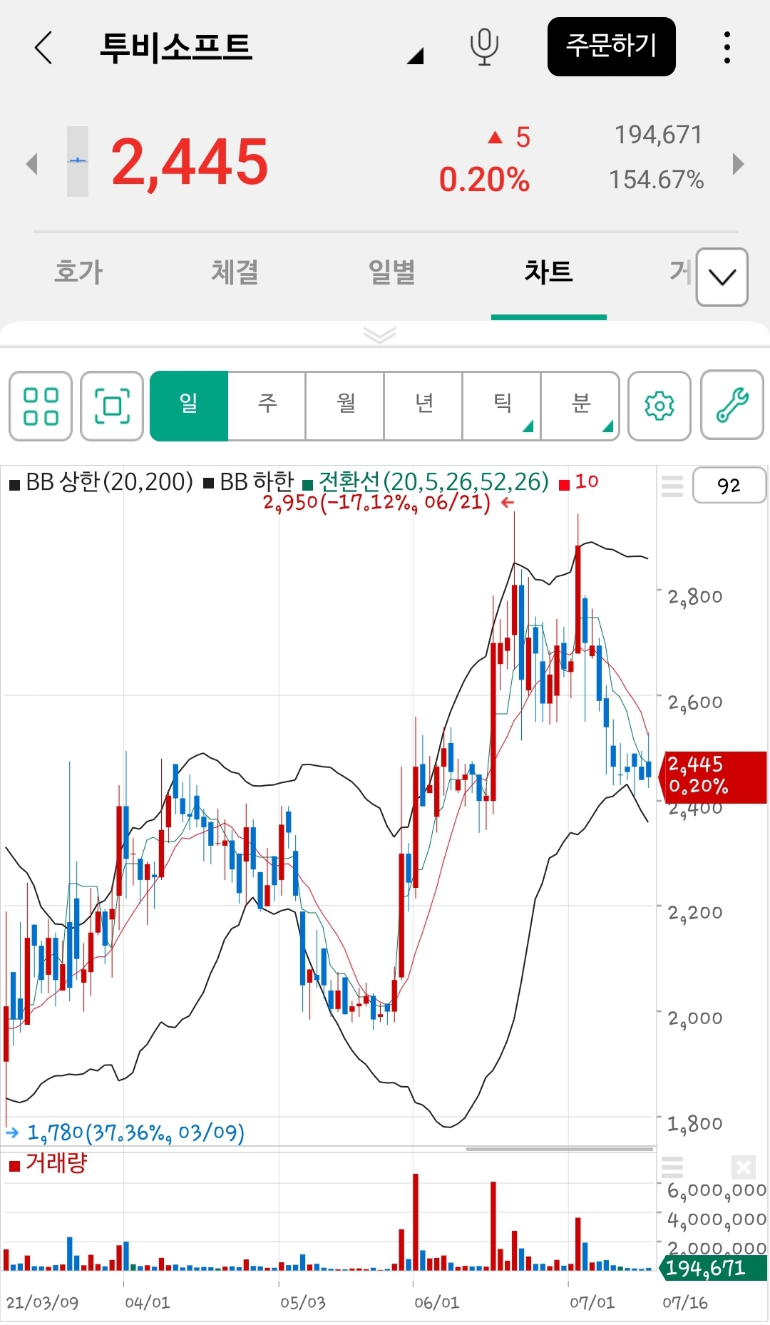Screen dimensions: 770x1325
Task: Tap the 거래량 volume legend label
Action: pos(48,1163)
